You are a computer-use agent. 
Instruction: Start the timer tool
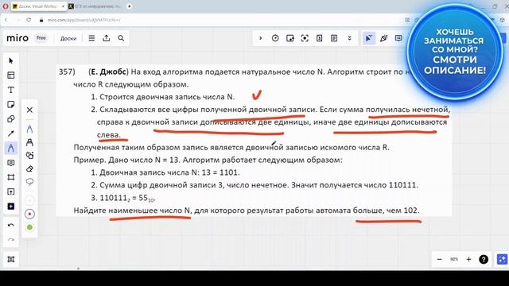[275, 38]
